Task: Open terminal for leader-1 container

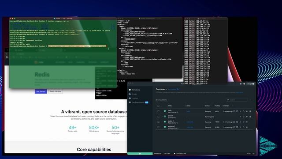Action: [x=237, y=122]
